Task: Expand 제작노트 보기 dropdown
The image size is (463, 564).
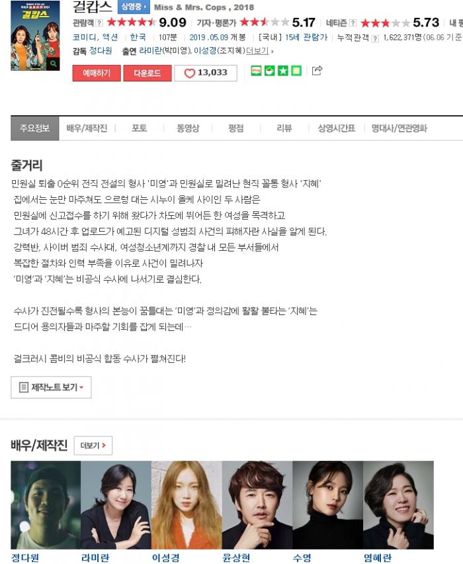Action: click(x=51, y=387)
